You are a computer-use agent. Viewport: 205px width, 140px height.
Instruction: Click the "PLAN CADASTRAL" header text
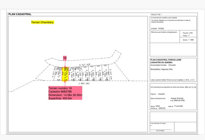tap(20, 14)
